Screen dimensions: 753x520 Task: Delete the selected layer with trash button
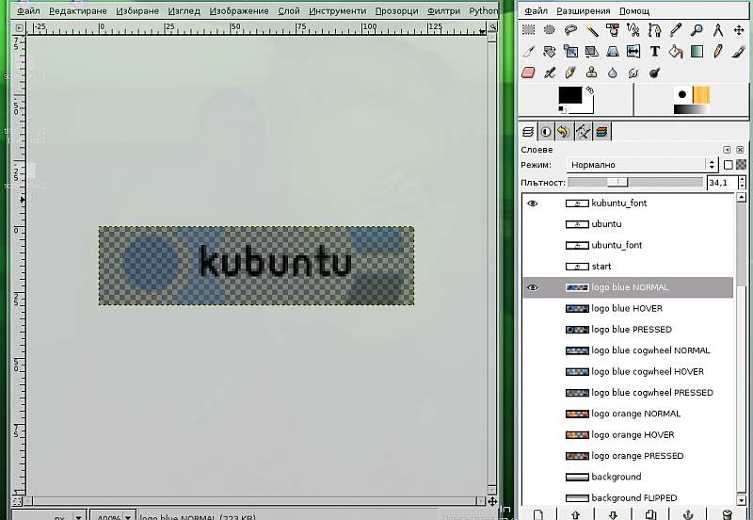(727, 514)
